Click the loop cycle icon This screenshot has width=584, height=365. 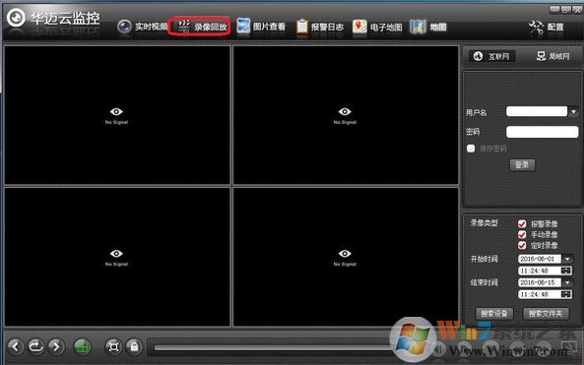point(35,346)
